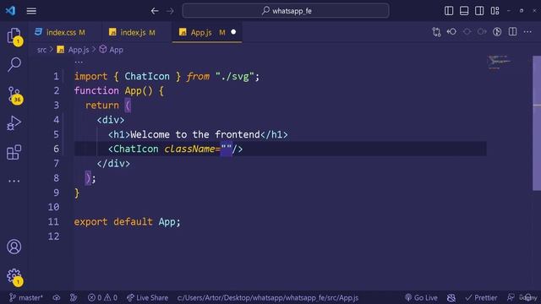Screen dimensions: 541x304
Task: Open changes compare icon in editor toolbar
Action: [436, 32]
